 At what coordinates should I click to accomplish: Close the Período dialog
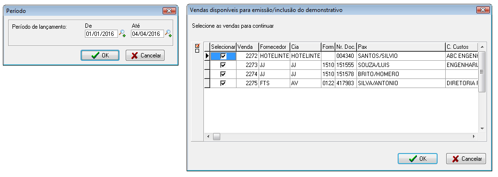[169, 11]
